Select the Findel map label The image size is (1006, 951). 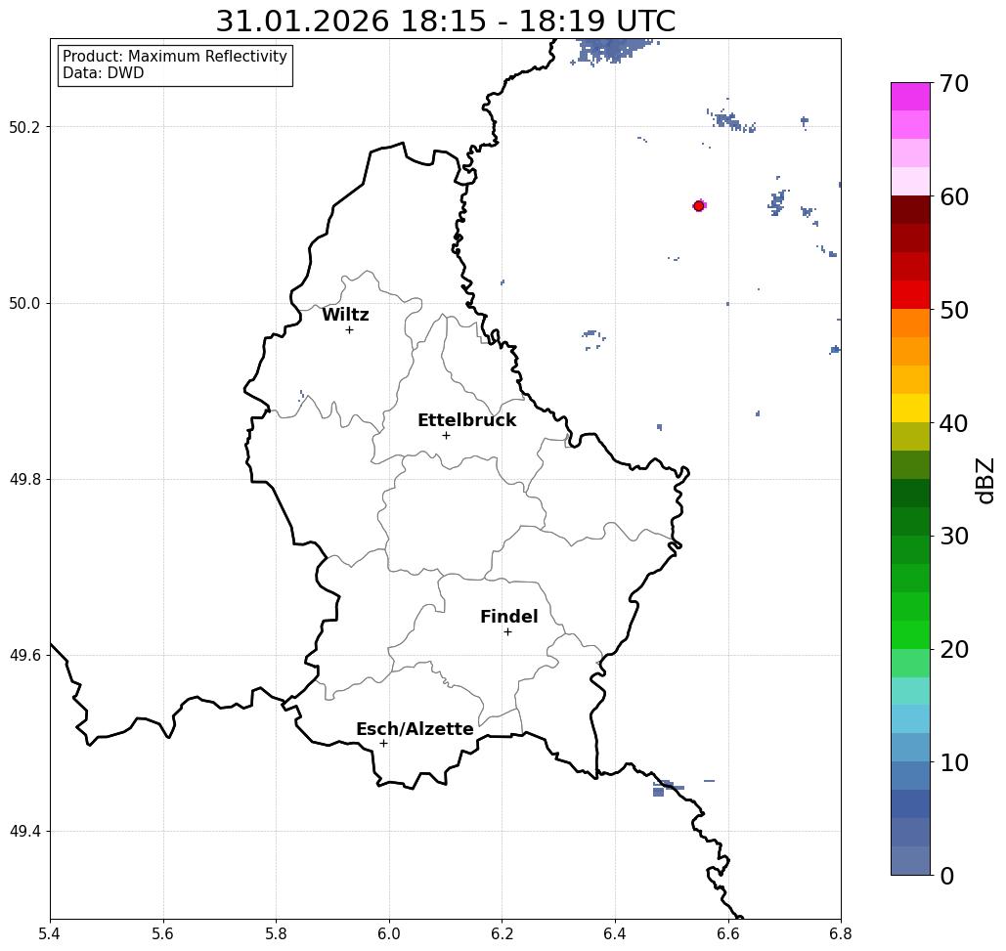tap(508, 617)
